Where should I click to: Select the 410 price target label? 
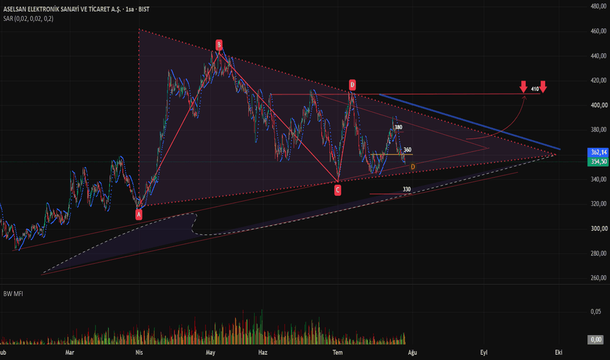point(535,89)
